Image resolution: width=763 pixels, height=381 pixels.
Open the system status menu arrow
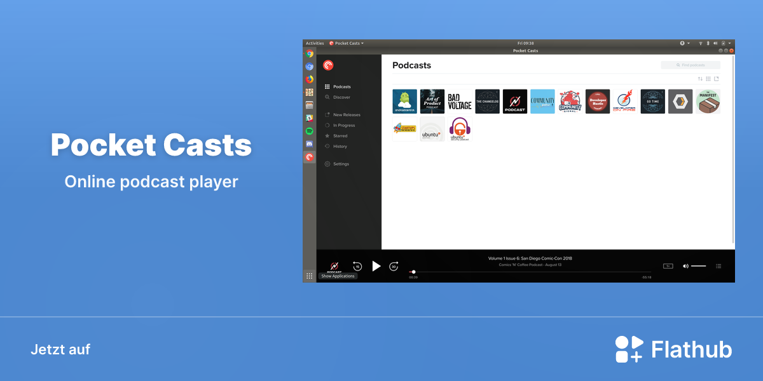click(x=730, y=43)
